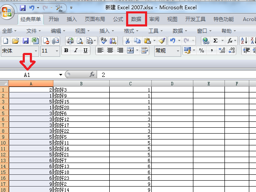Screen dimensions: 256x192
Task: Undo from the Quick Access Toolbar
Action: [x=32, y=8]
